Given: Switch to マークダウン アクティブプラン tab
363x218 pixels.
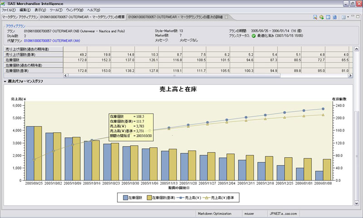Looking at the screenshot, I should (x=20, y=17).
